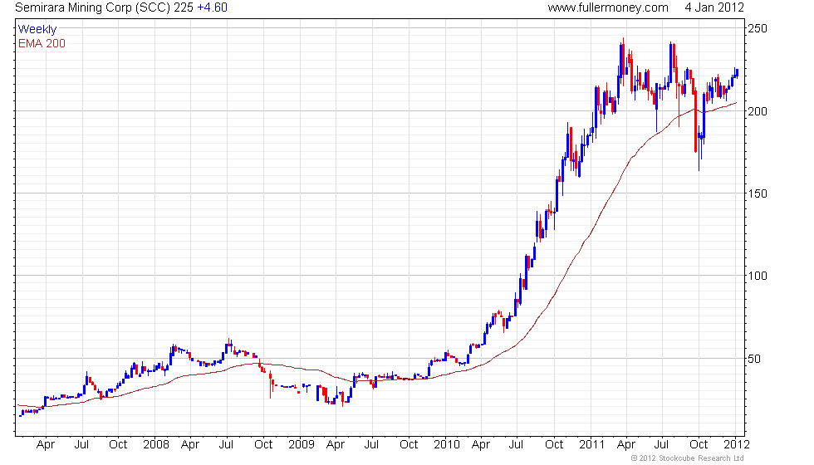Image resolution: width=814 pixels, height=465 pixels.
Task: Click the '2008' year label on time axis
Action: click(156, 444)
